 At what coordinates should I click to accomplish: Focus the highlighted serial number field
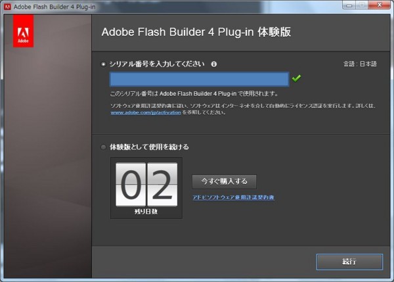click(199, 80)
